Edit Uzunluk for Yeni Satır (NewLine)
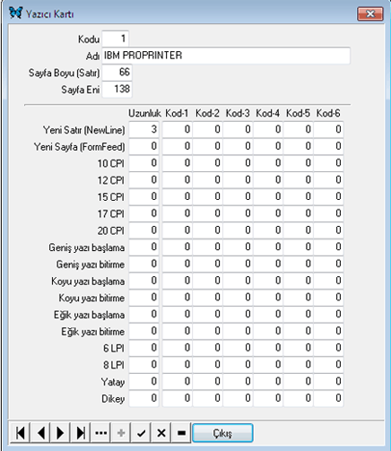Image resolution: width=391 pixels, height=451 pixels. (143, 129)
